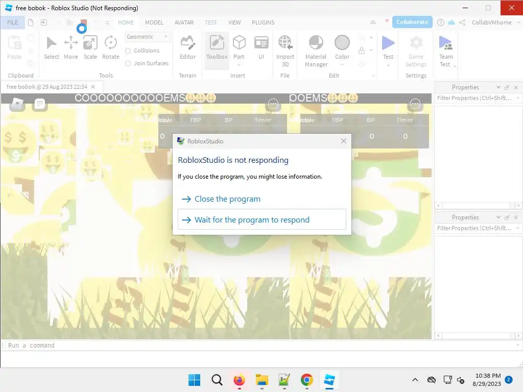Activate the Select tool

(52, 48)
